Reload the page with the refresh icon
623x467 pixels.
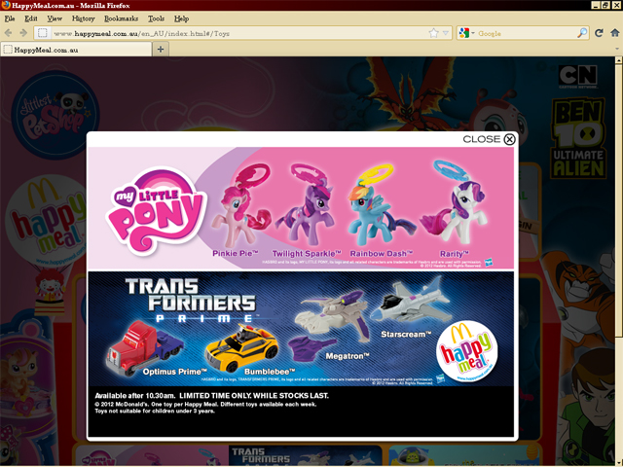(600, 33)
